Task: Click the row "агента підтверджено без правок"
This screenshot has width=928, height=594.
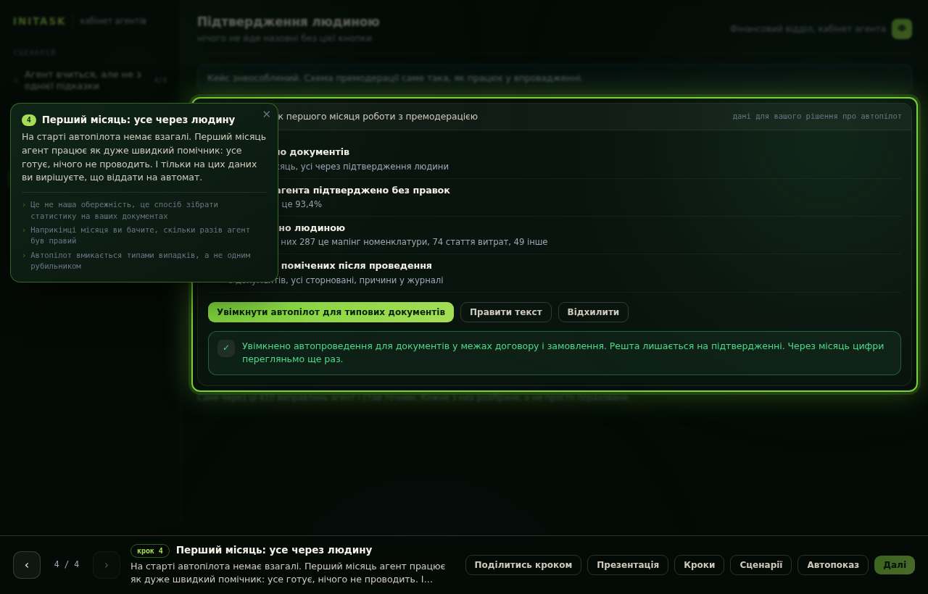Action: (x=555, y=197)
